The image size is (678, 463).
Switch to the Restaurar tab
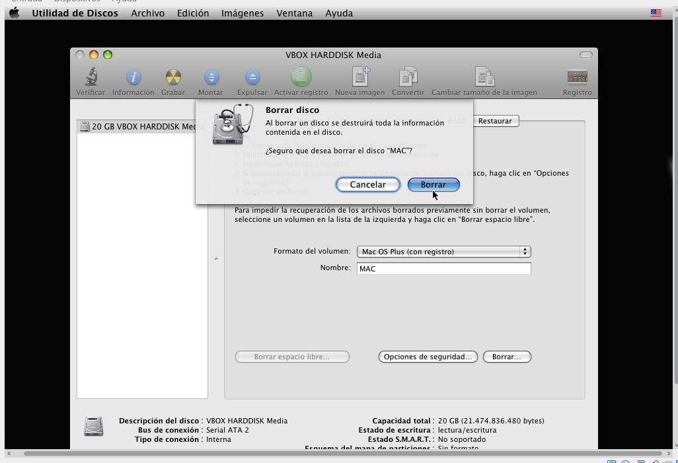495,121
